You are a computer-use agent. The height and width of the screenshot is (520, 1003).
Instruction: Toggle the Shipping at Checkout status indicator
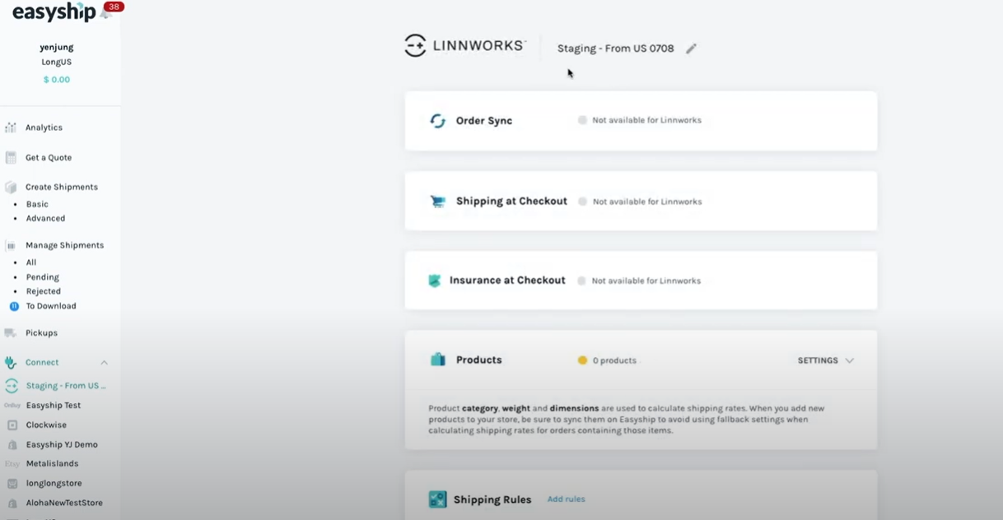click(582, 202)
